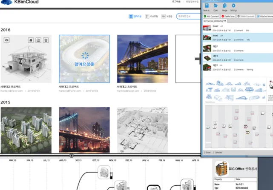The width and height of the screenshot is (273, 190).
Task: Select the Issue2 row in issue list
Action: [238, 28]
